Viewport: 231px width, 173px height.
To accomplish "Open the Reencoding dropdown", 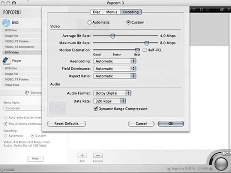I will tap(115, 61).
